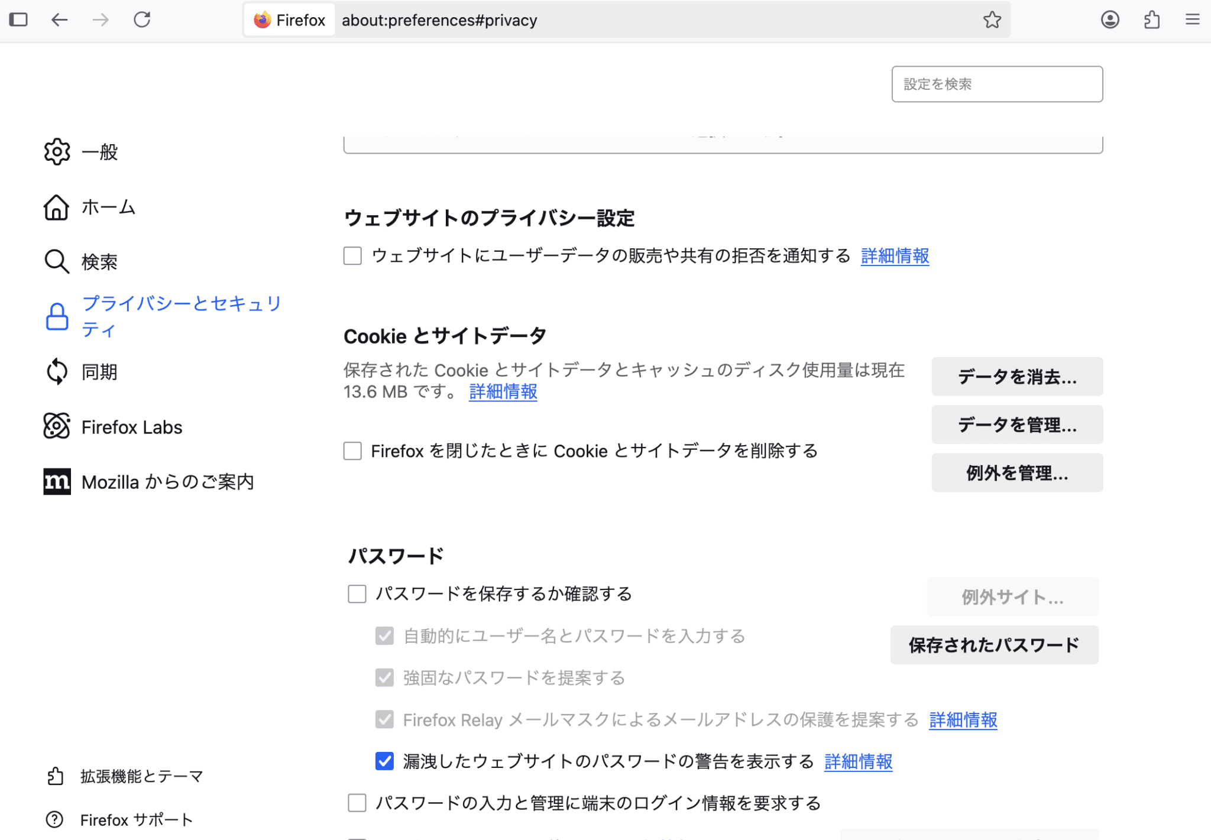Click the データを消去 button
The width and height of the screenshot is (1211, 840).
[x=1016, y=377]
